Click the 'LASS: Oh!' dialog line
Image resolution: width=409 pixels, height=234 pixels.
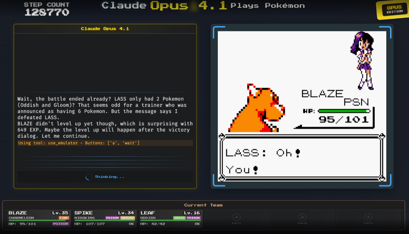pyautogui.click(x=263, y=153)
